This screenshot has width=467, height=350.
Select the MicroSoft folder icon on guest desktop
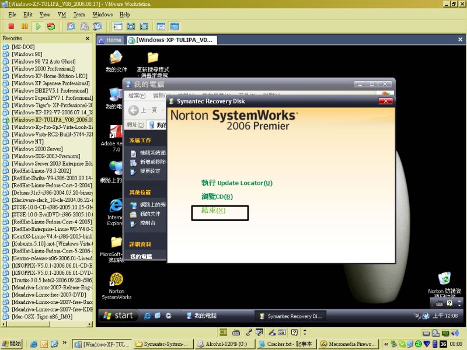(x=112, y=250)
